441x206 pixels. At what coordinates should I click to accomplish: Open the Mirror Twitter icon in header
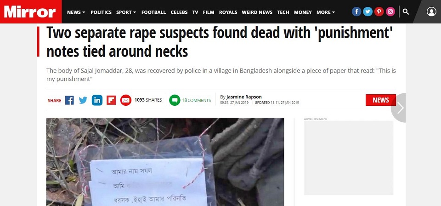point(367,11)
